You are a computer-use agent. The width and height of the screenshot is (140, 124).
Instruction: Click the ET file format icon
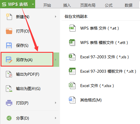pos(72,28)
